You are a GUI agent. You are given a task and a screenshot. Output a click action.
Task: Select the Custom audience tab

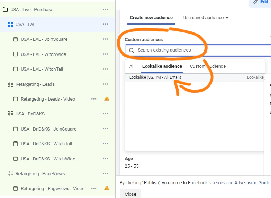click(208, 66)
